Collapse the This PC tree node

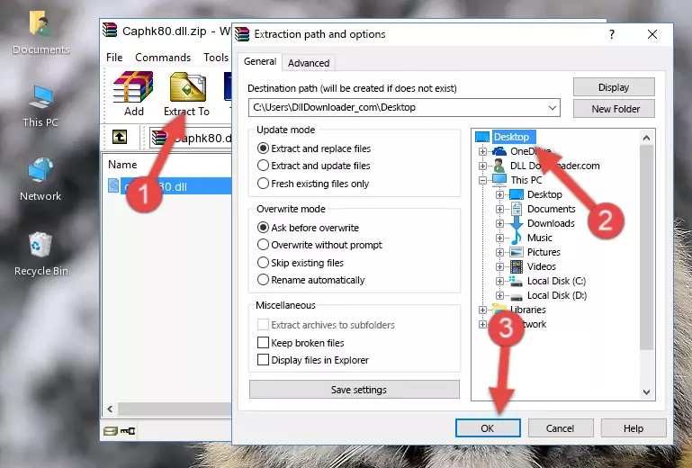tap(482, 180)
